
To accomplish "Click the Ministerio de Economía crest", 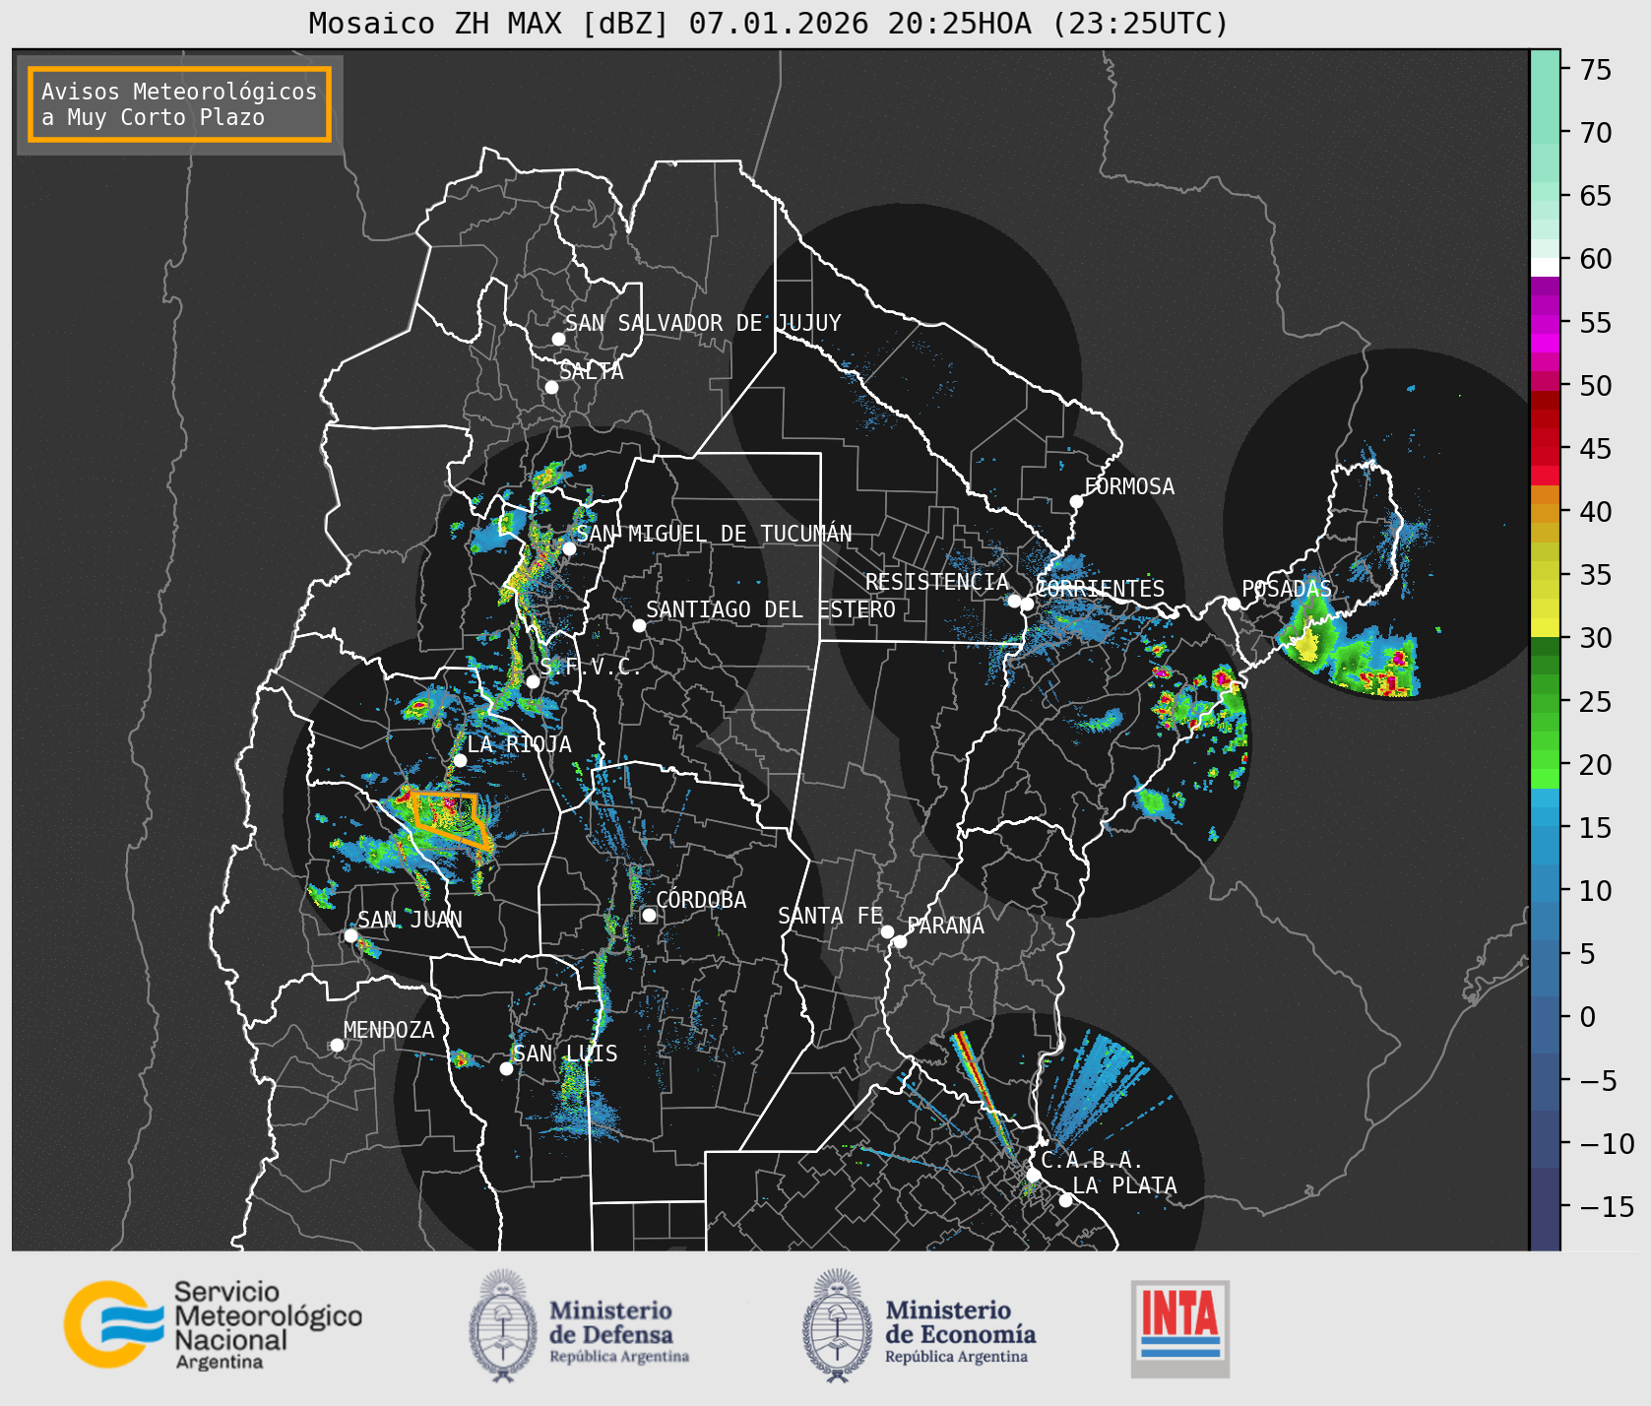I will pyautogui.click(x=838, y=1325).
